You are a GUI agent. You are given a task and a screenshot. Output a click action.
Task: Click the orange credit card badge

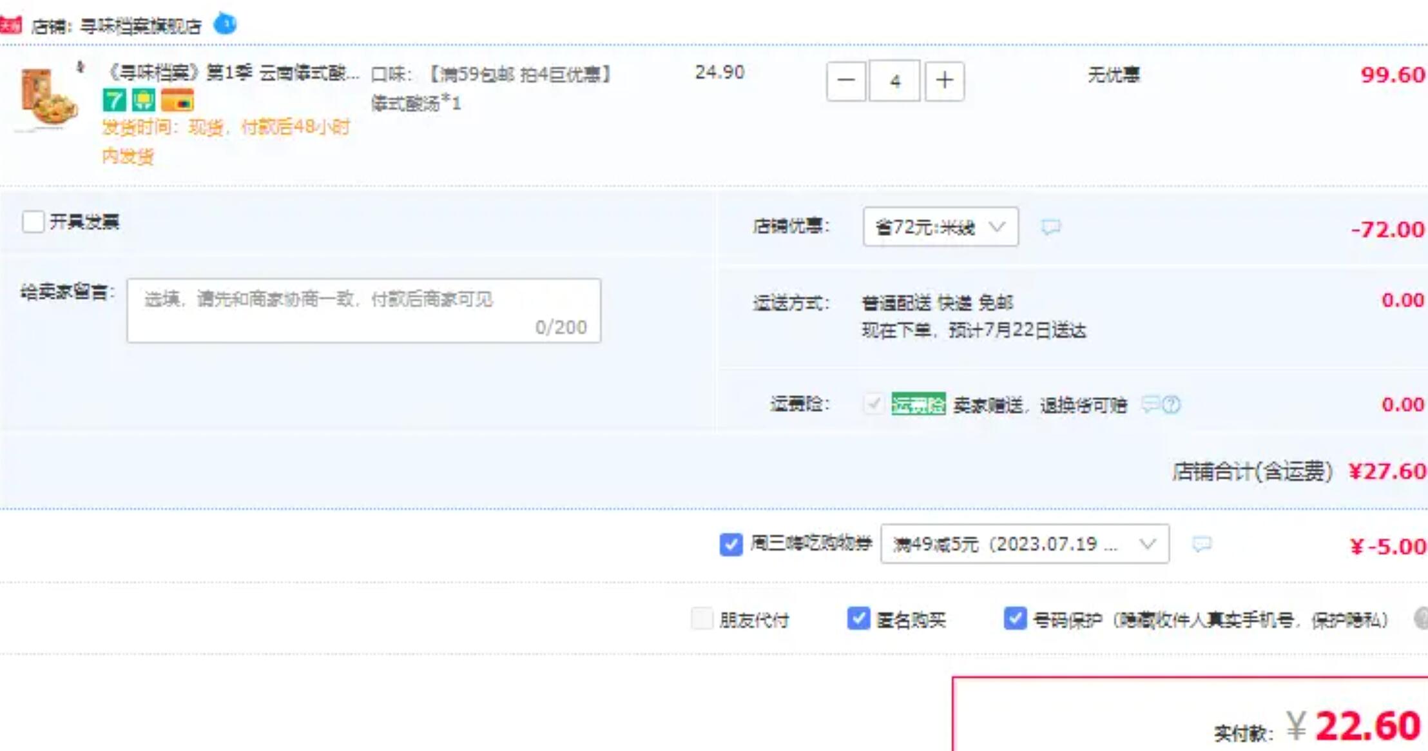tap(177, 101)
